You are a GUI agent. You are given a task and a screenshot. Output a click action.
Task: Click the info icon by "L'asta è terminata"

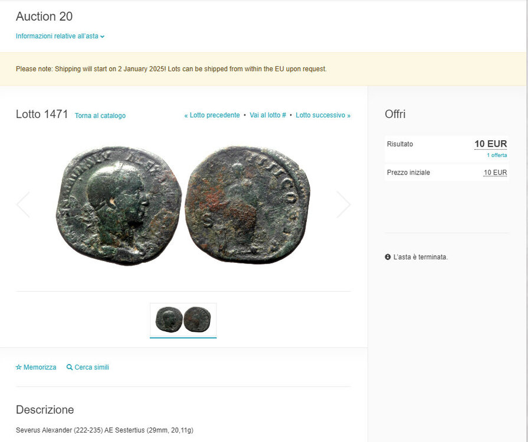click(388, 258)
